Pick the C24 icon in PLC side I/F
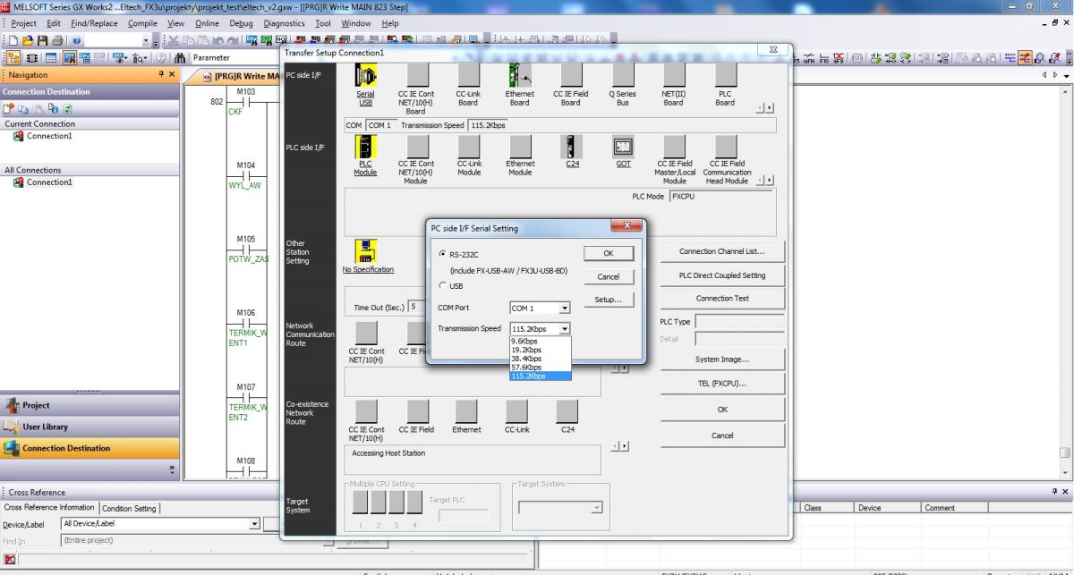The height and width of the screenshot is (575, 1074). (x=572, y=147)
